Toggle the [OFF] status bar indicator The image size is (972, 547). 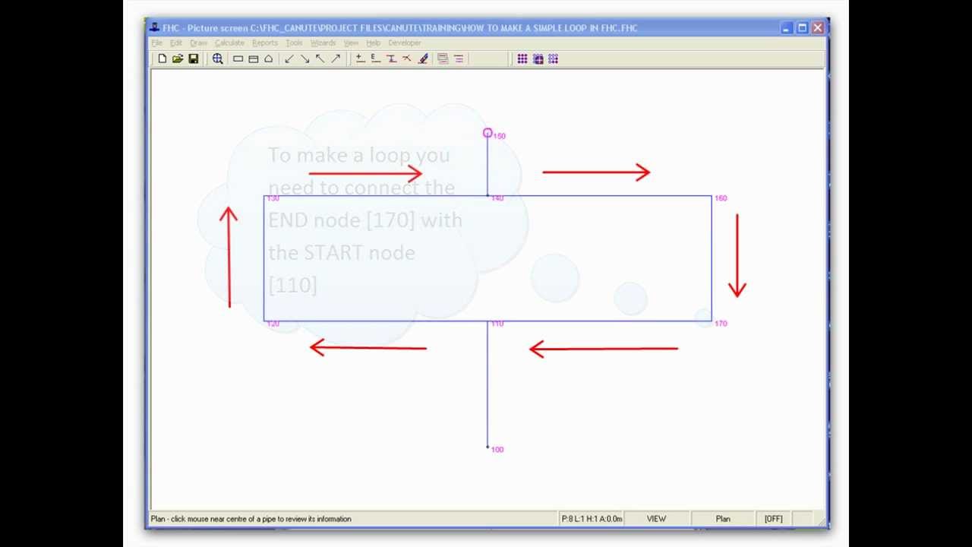[774, 519]
